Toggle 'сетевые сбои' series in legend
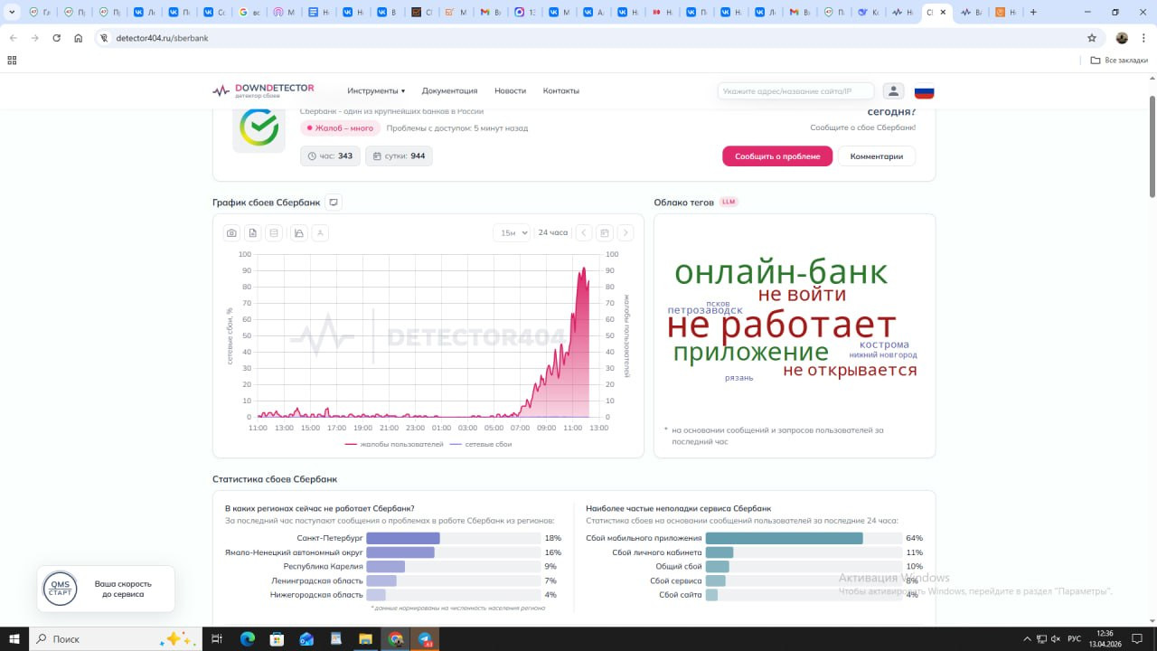 [481, 445]
